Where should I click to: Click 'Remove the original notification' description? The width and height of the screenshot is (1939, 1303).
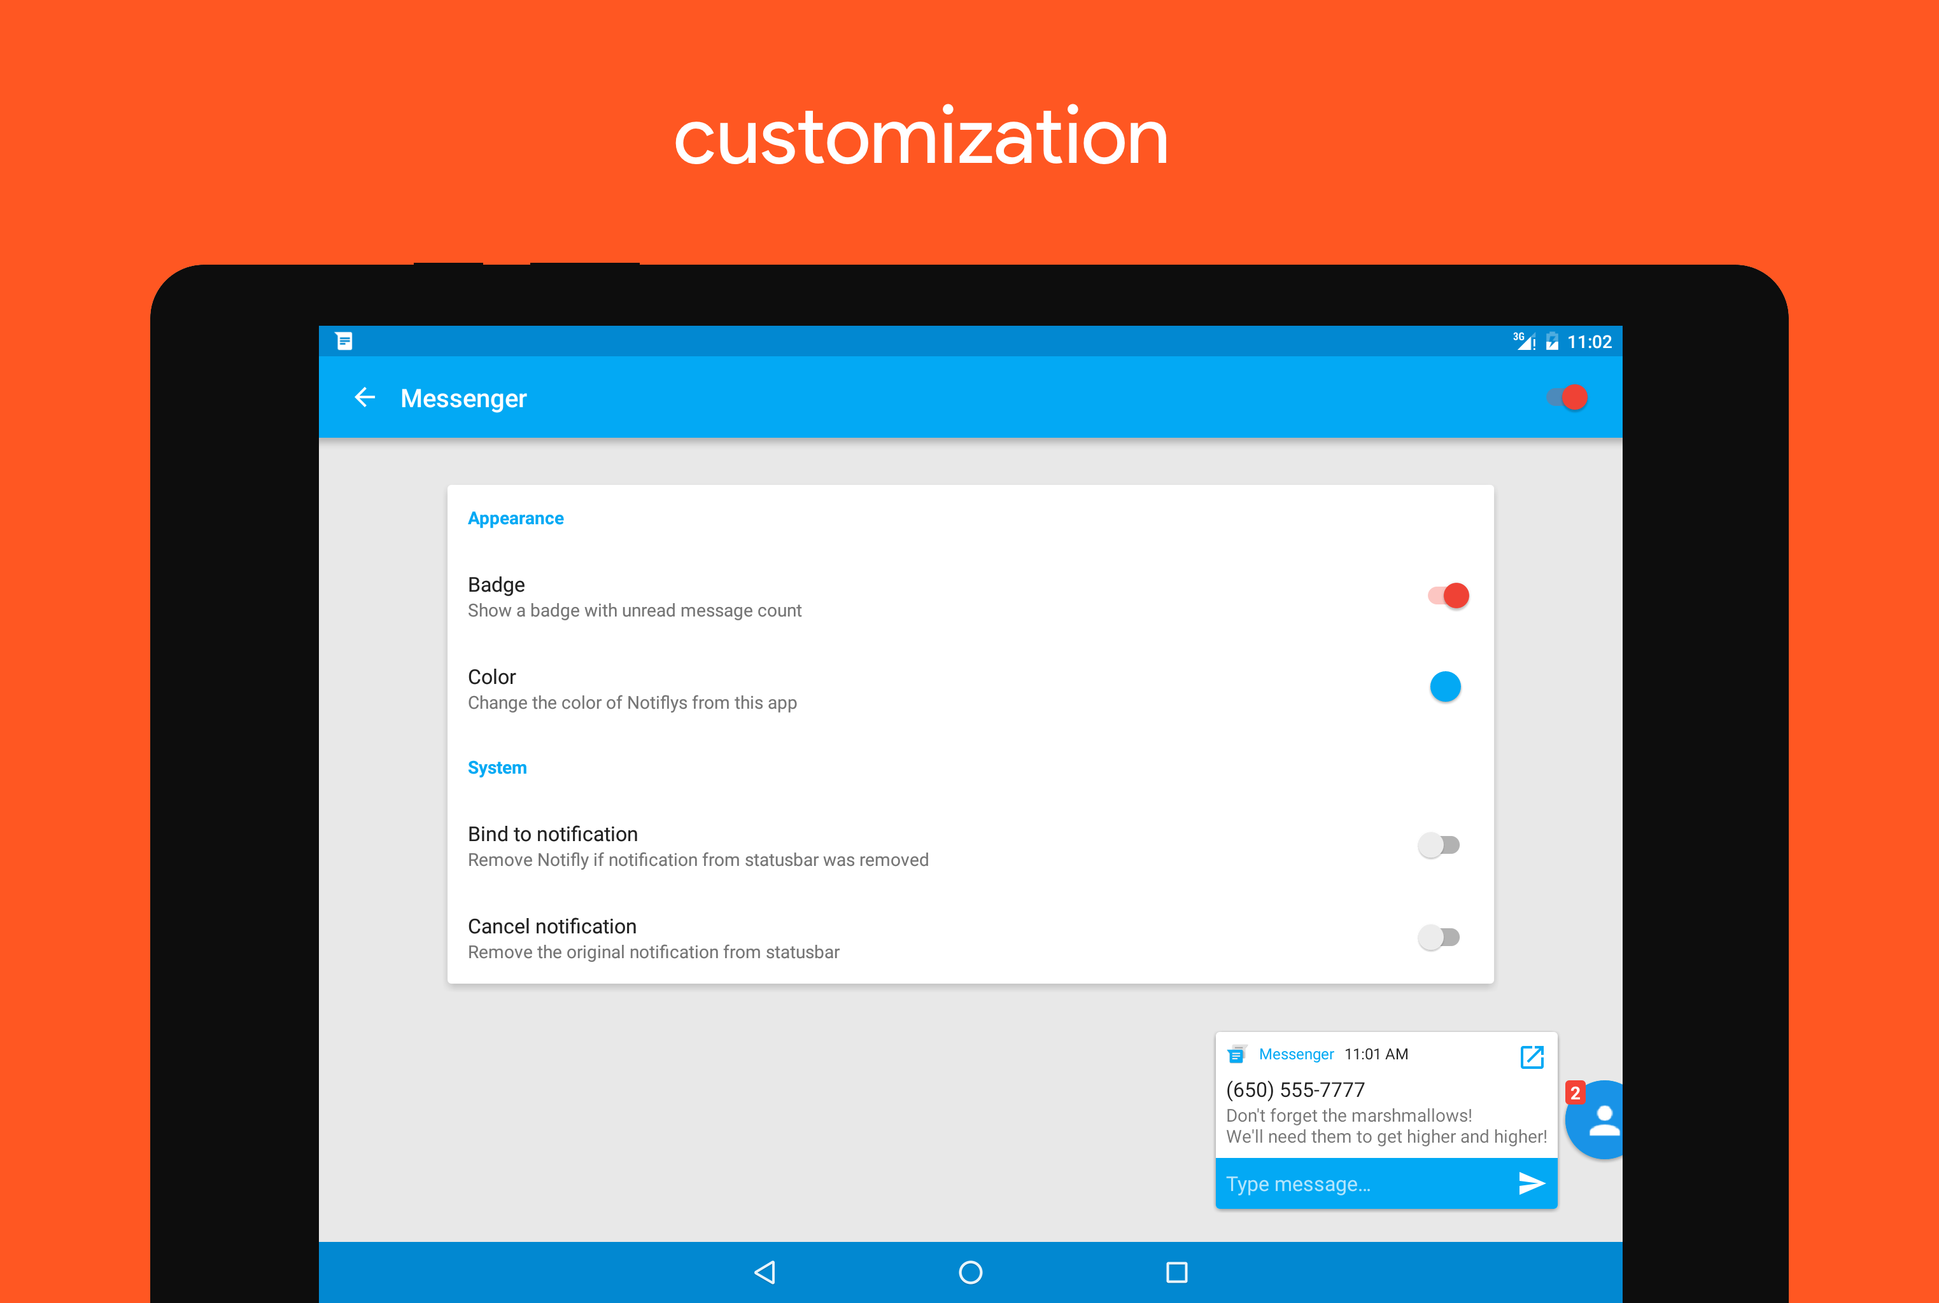tap(654, 952)
